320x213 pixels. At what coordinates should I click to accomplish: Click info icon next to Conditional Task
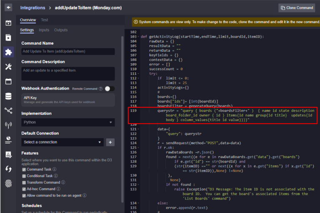(x=56, y=176)
